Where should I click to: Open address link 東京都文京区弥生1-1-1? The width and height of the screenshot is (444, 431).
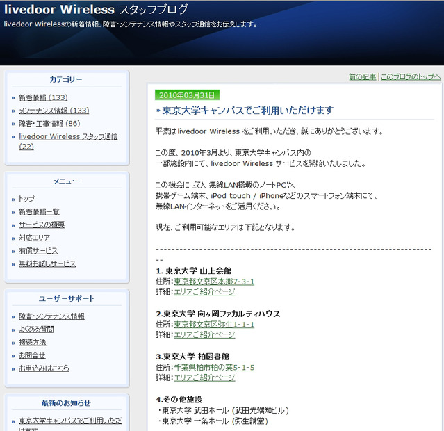[214, 325]
